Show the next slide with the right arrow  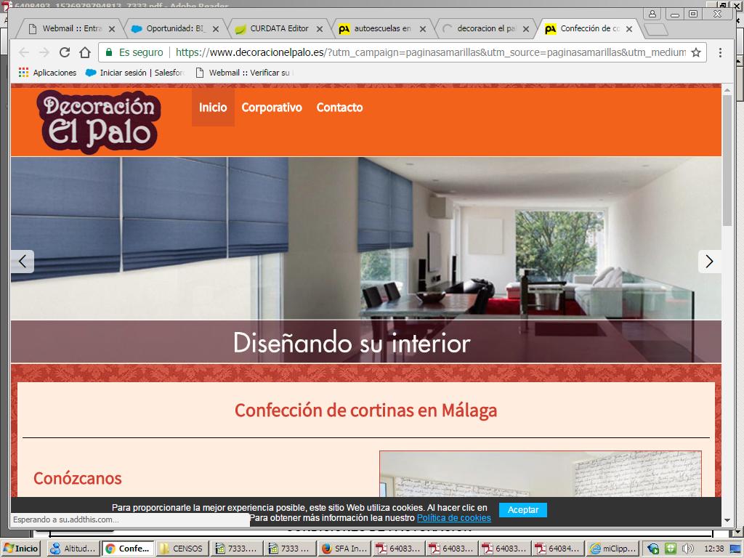tap(710, 261)
